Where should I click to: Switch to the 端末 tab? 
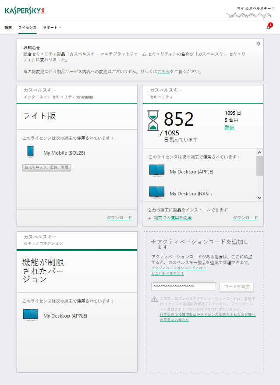pos(8,28)
